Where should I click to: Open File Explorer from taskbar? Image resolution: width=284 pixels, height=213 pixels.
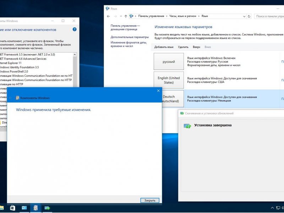tap(1, 208)
